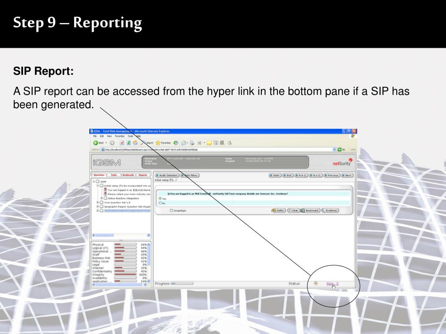Expand the Geographic Region Question Set node
The width and height of the screenshot is (446, 334).
98,207
